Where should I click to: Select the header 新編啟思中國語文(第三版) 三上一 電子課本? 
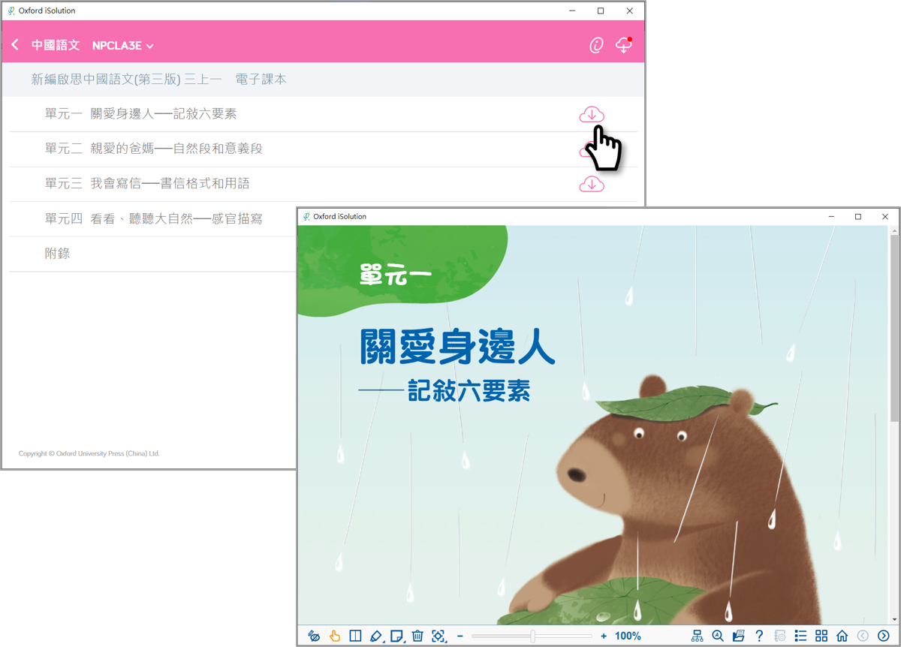[158, 80]
